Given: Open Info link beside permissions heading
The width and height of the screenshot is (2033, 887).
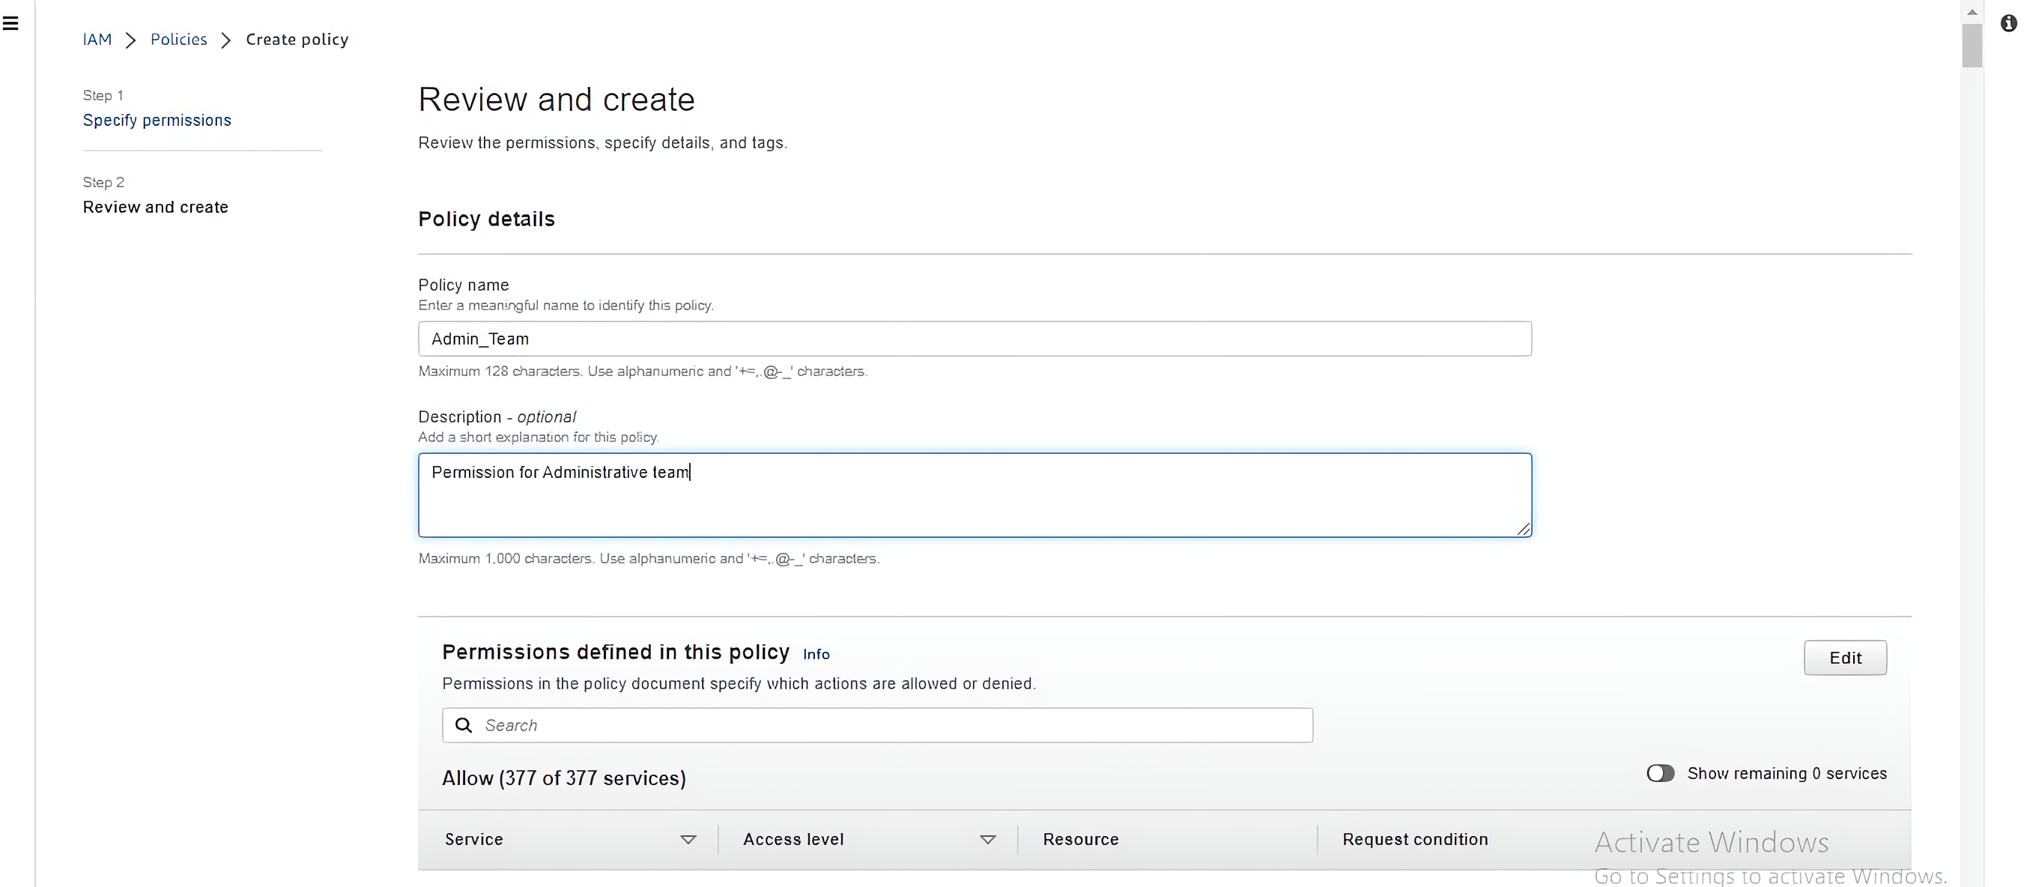Looking at the screenshot, I should point(816,654).
